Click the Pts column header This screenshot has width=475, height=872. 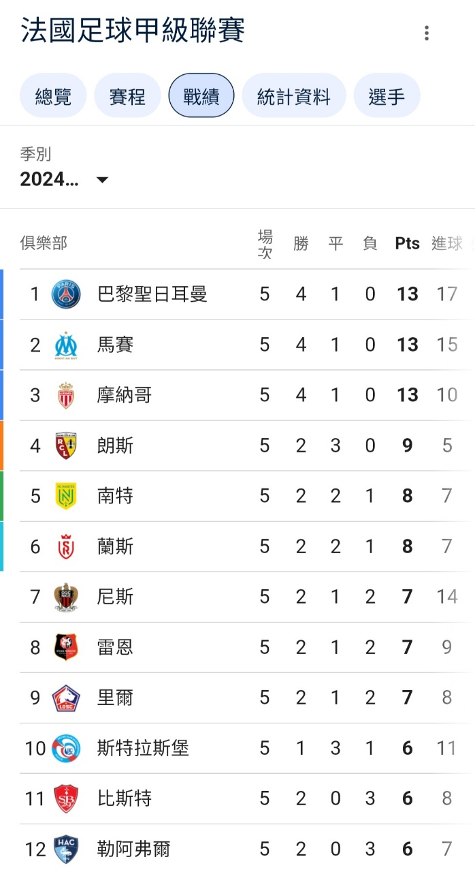pyautogui.click(x=407, y=244)
